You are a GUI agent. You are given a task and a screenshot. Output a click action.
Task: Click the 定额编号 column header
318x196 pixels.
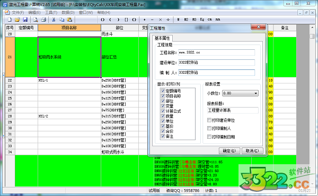point(26,28)
